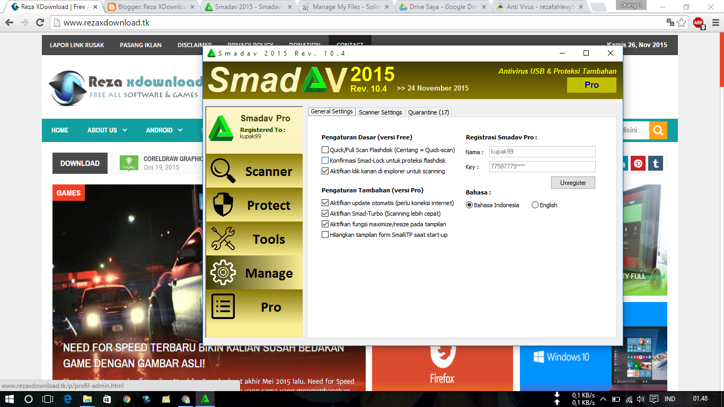
Task: Click the Smadav icon on the taskbar
Action: click(x=205, y=399)
